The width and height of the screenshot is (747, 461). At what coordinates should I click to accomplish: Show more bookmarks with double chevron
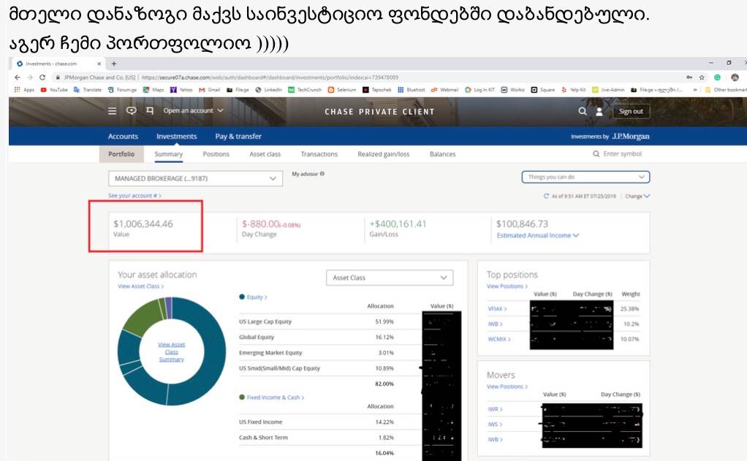pos(696,90)
